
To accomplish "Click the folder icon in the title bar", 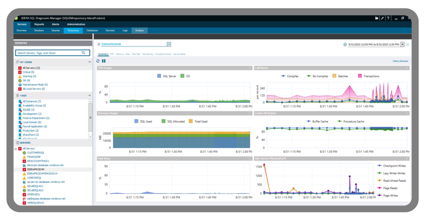I will click(376, 18).
